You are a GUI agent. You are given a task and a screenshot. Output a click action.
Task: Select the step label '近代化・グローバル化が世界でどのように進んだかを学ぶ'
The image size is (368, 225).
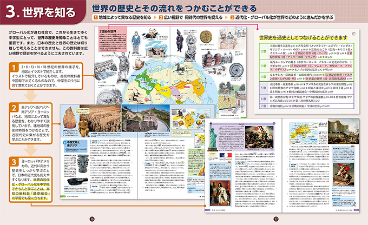[x=284, y=17]
